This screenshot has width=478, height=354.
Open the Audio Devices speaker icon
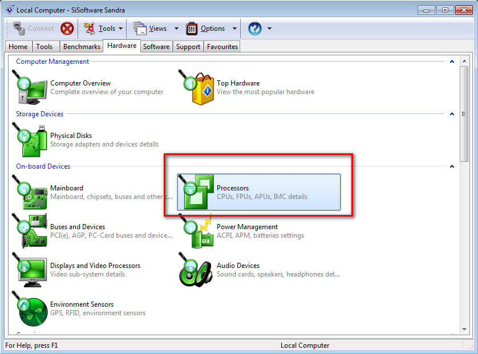click(196, 270)
